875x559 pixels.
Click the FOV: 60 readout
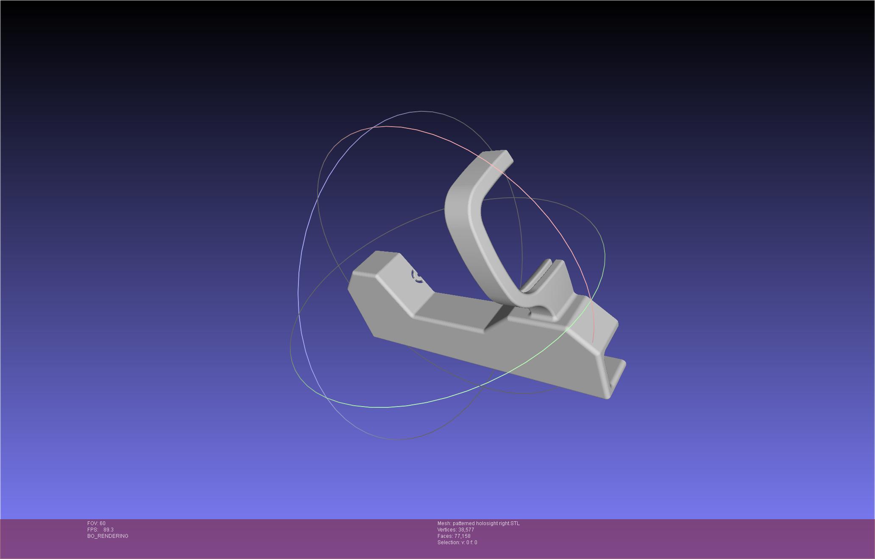click(96, 523)
